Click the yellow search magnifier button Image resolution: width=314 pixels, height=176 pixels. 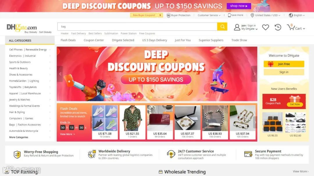coord(222,27)
